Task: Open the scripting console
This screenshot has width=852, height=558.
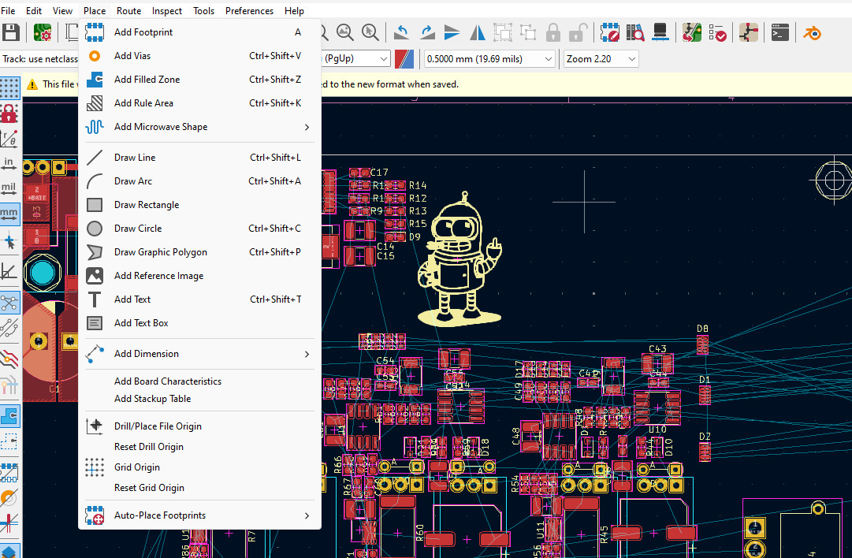Action: click(779, 32)
